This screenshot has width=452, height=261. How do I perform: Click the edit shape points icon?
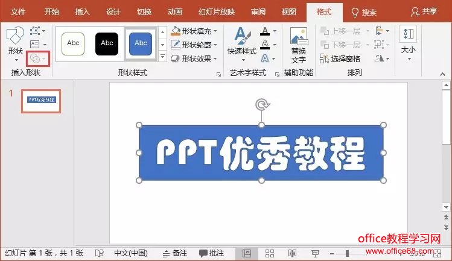(35, 31)
